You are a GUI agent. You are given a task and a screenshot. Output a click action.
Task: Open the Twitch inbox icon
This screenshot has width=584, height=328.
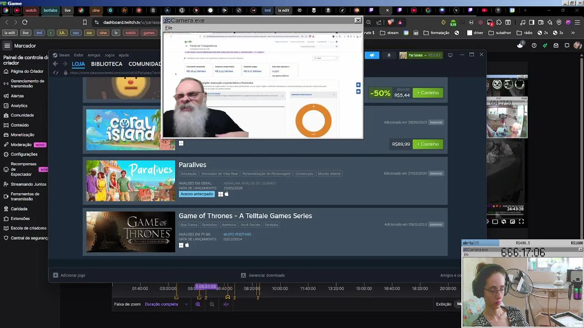(x=556, y=45)
